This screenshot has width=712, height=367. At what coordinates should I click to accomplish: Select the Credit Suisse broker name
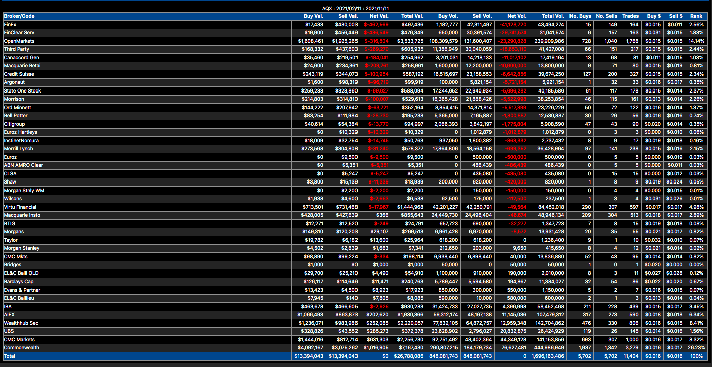[19, 74]
